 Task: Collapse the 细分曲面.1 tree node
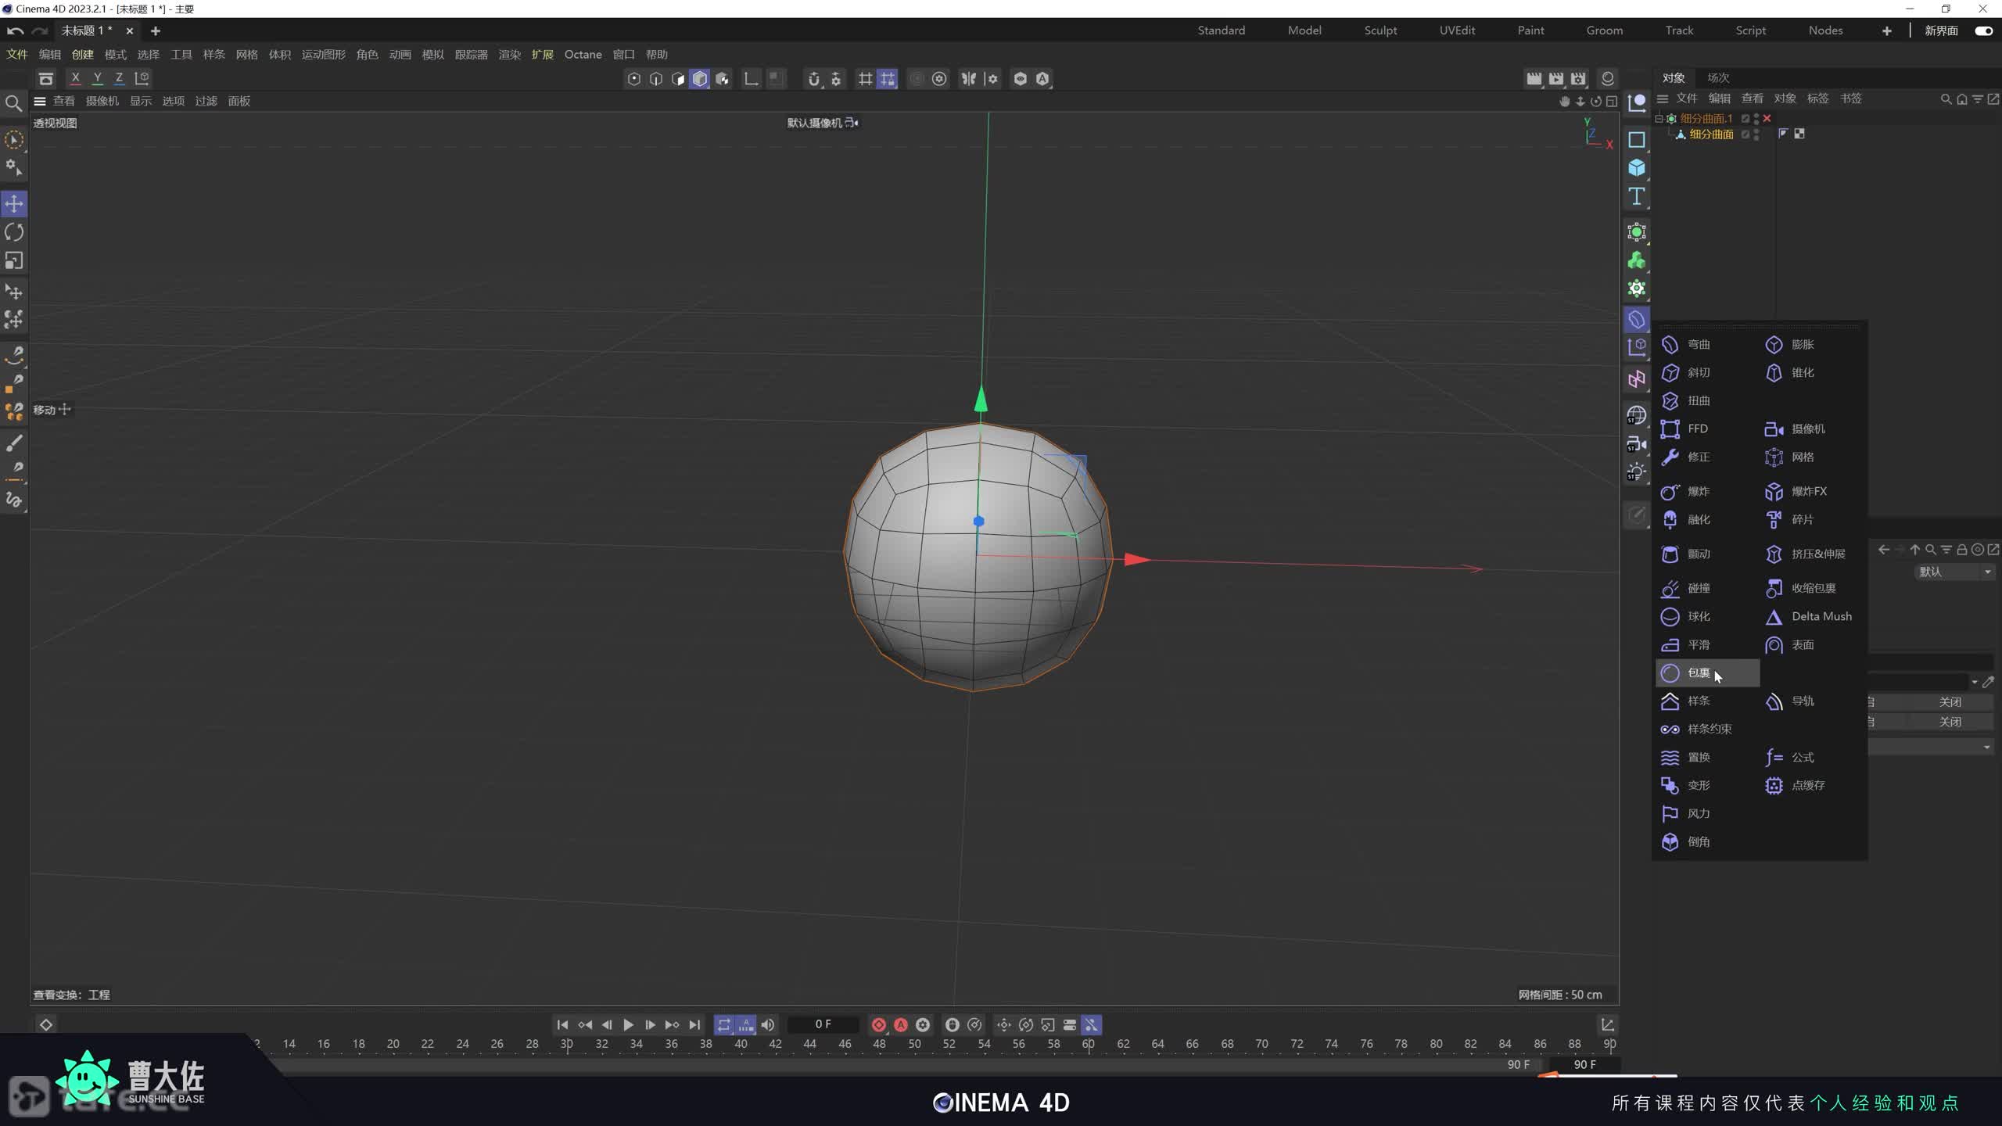click(1659, 119)
